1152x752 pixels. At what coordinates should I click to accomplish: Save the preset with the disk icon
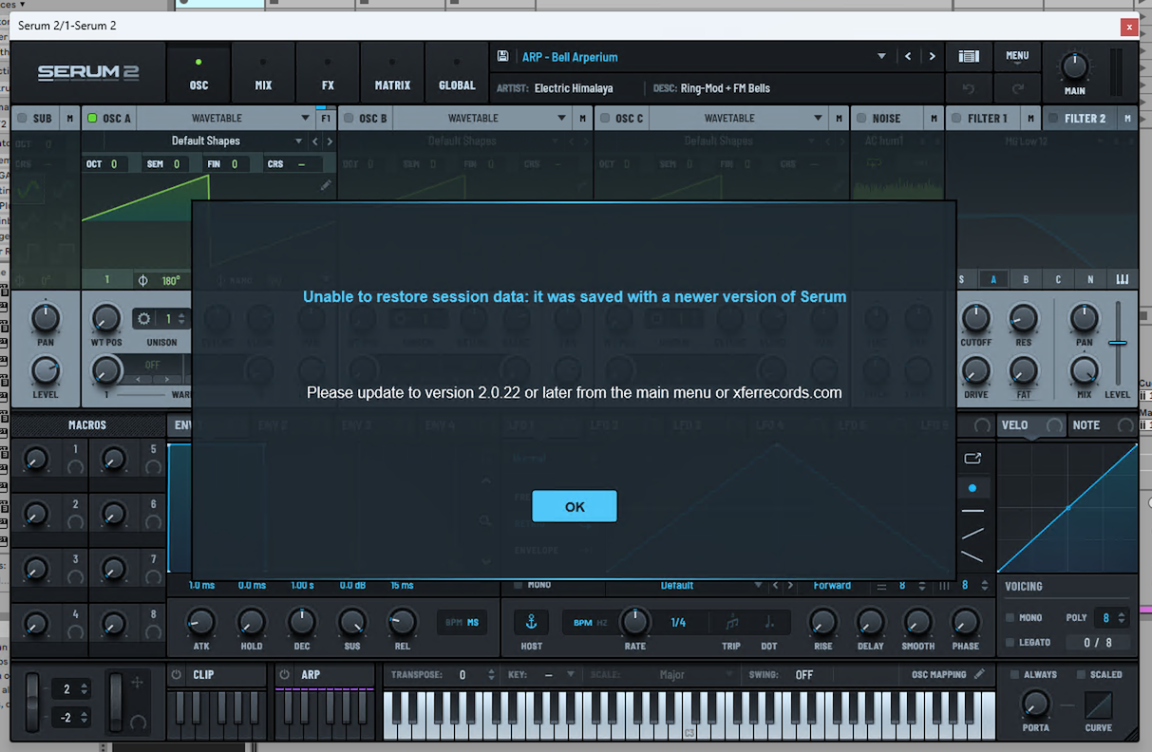(x=503, y=57)
